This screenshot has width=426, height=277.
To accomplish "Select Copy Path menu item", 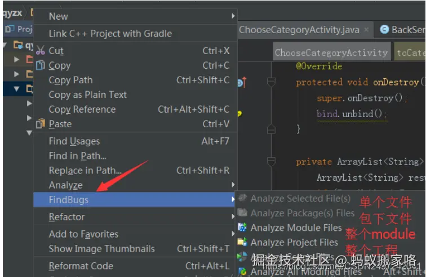I will click(x=70, y=80).
